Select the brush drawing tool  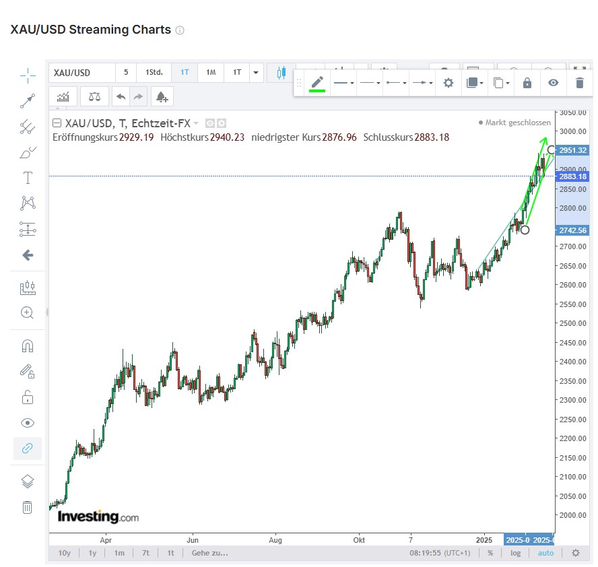click(28, 152)
